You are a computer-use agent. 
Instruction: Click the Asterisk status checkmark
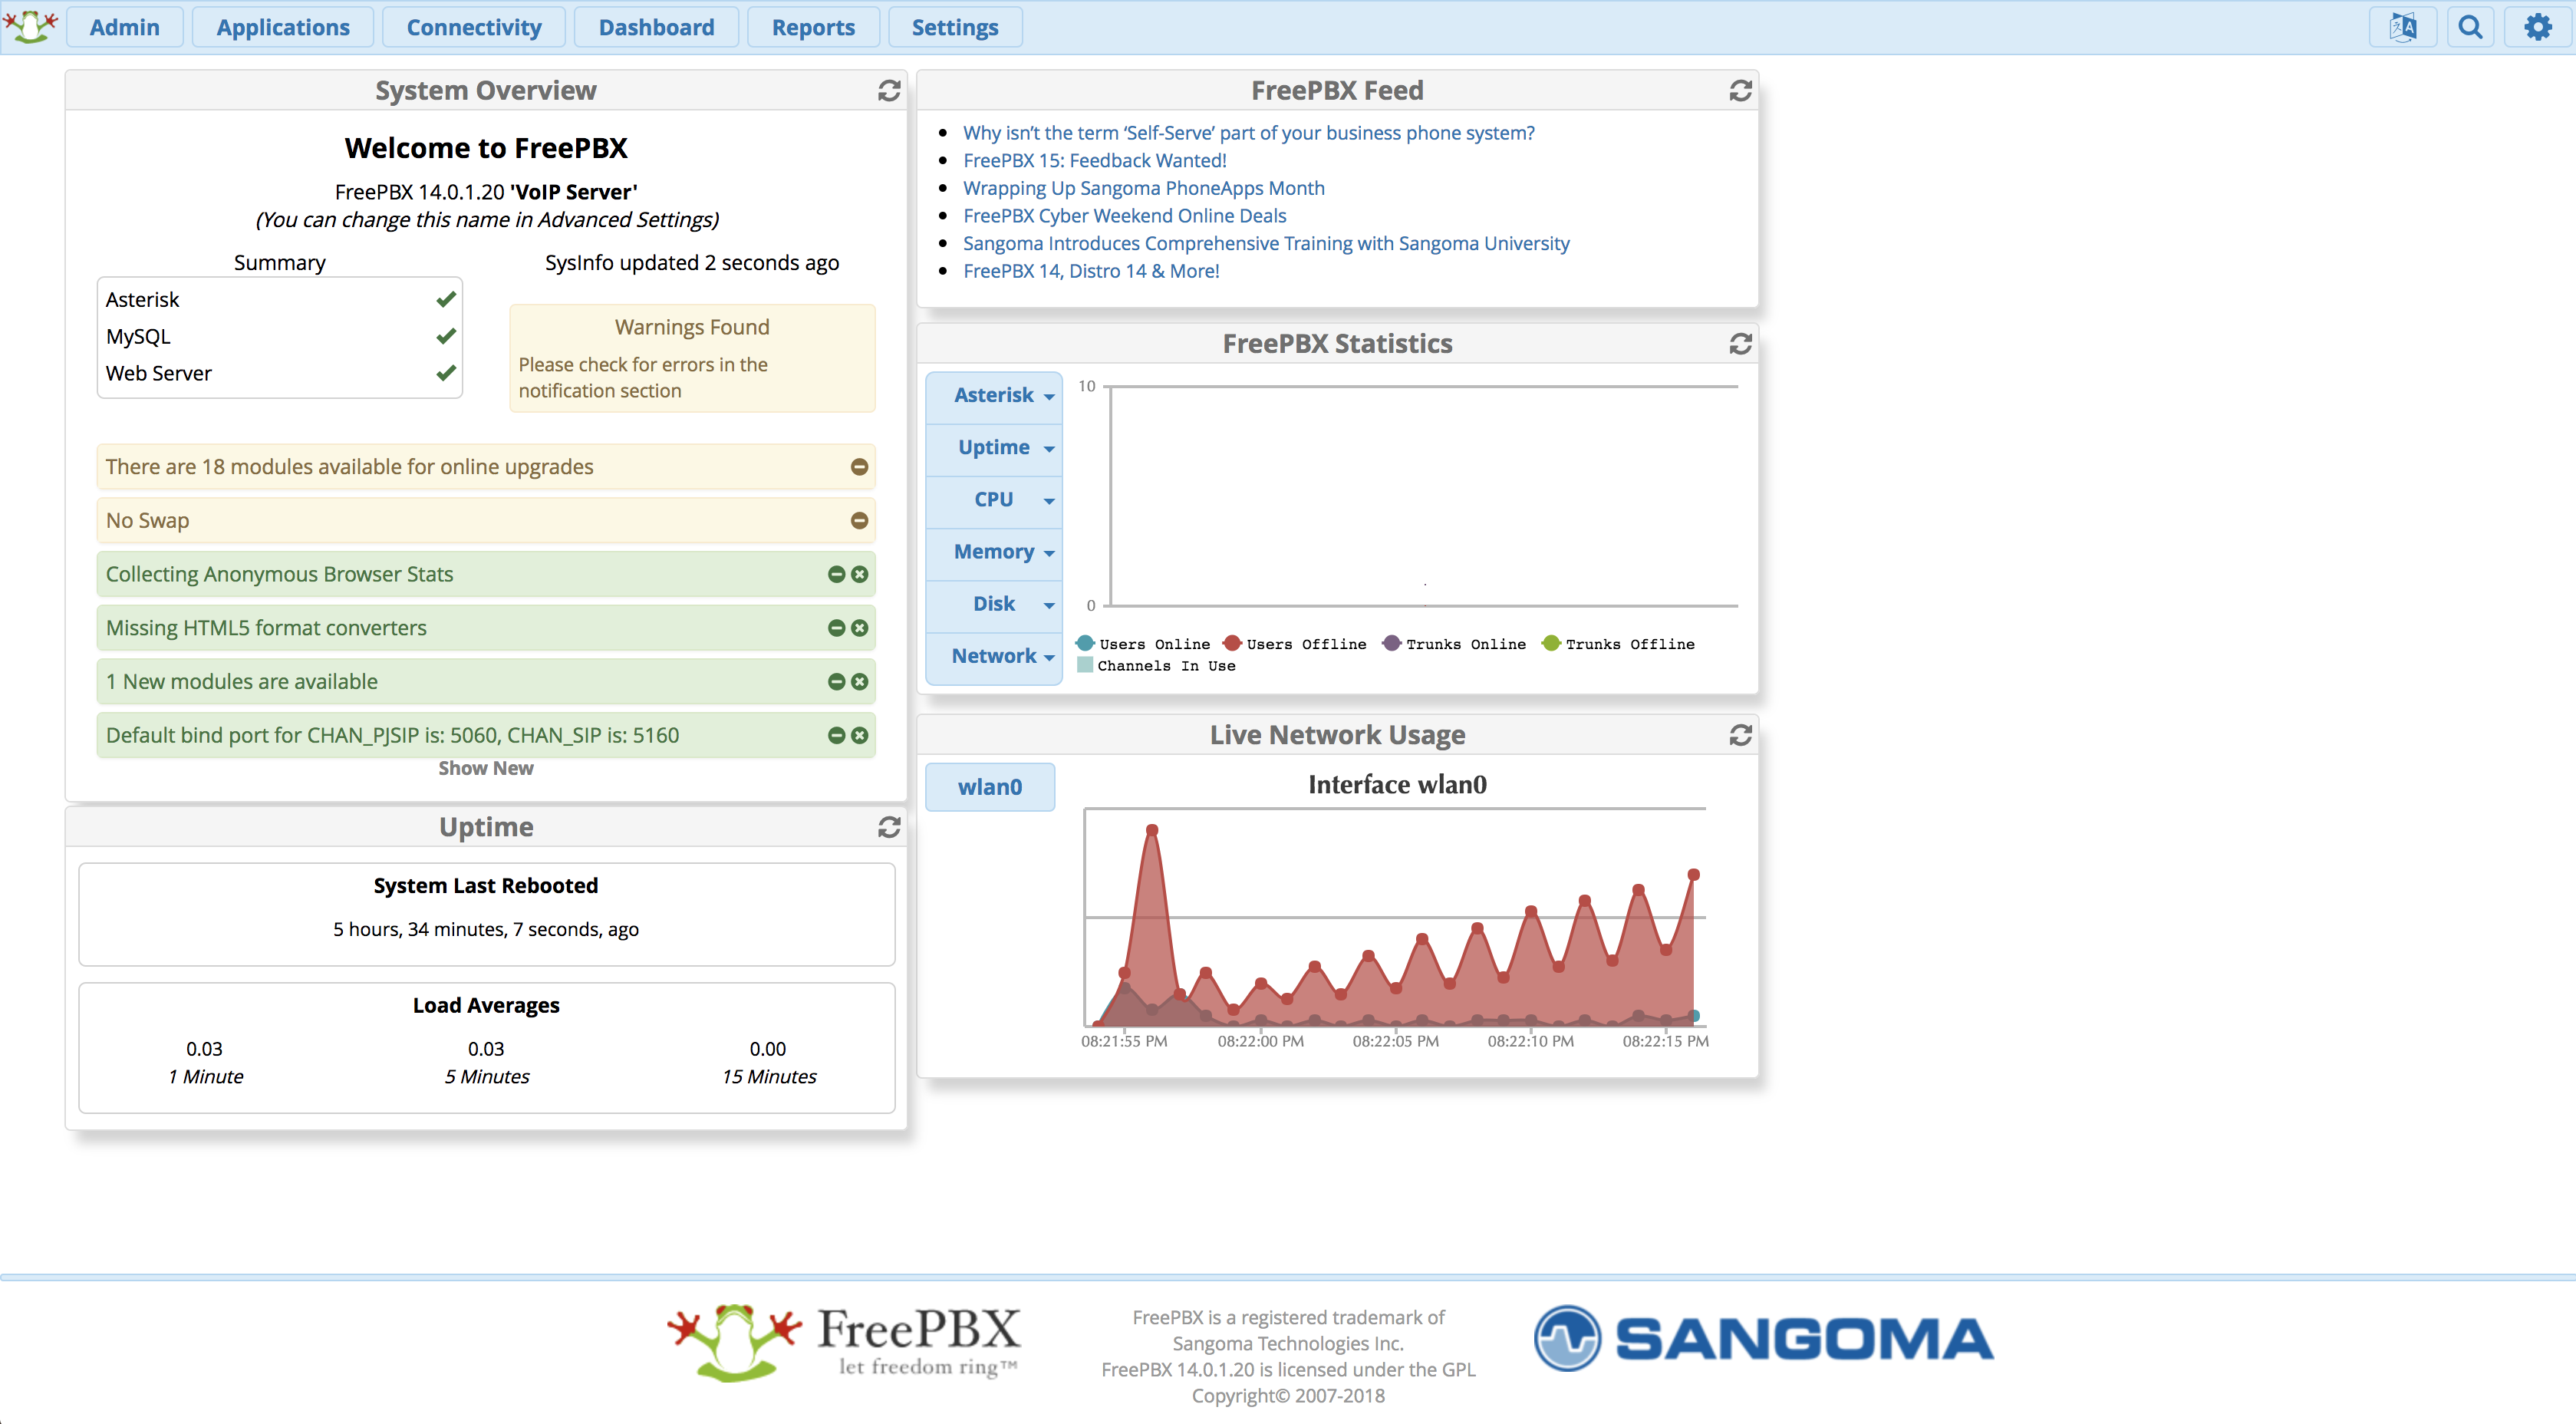point(446,299)
